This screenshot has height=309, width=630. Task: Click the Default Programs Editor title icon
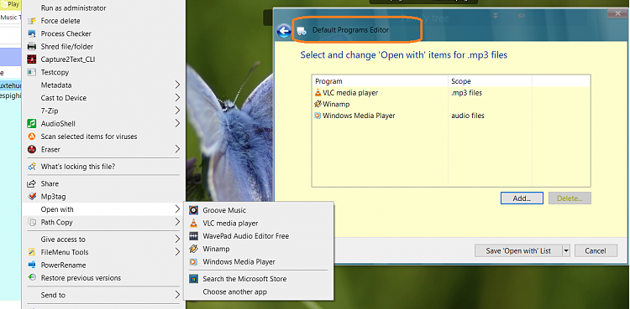(302, 30)
